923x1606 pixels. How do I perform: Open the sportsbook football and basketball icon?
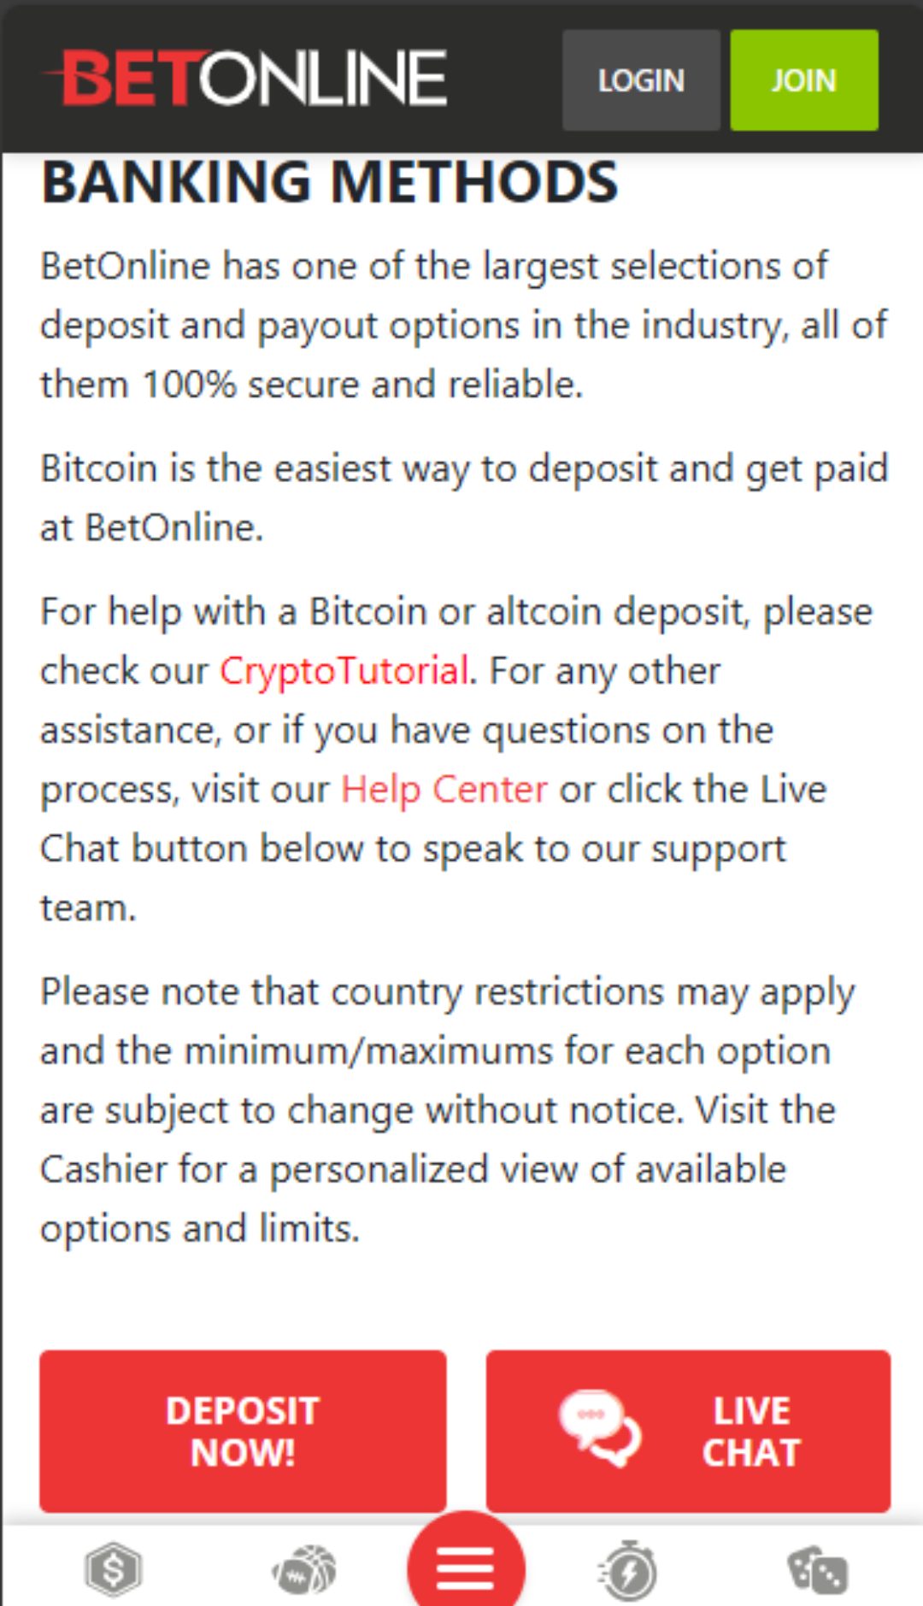click(304, 1570)
